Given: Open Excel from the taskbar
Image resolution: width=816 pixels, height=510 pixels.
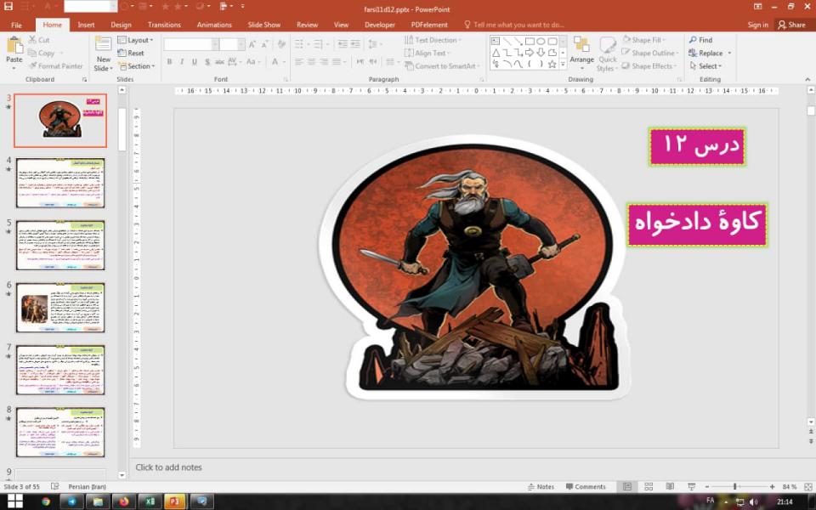Looking at the screenshot, I should coord(150,501).
